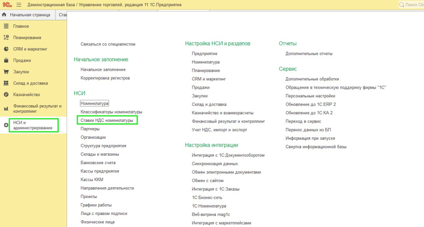This screenshot has width=424, height=227.
Task: Open Свертка информационной базы
Action: [x=316, y=147]
